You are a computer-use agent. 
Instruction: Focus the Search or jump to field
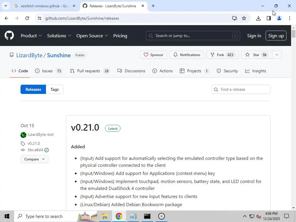click(193, 36)
